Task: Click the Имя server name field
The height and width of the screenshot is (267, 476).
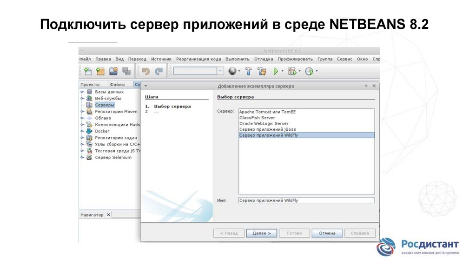Action: coord(307,200)
